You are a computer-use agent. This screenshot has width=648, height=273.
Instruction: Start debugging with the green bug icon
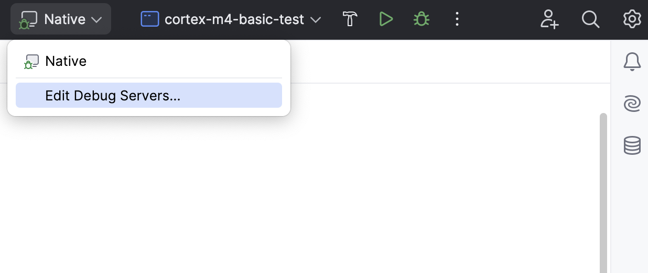(422, 19)
